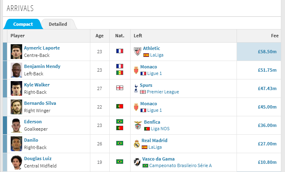The image size is (285, 172).
Task: Click Ederson's player photo thumbnail
Action: (x=16, y=125)
